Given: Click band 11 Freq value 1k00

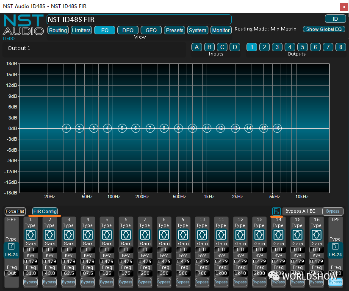Looking at the screenshot, I should point(221,273).
